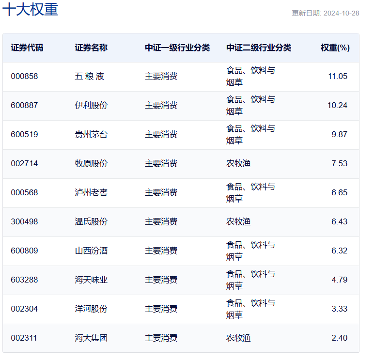
Task: Click 食品、饮料与烟草 in the 贵州茅台 row
Action: tap(250, 134)
